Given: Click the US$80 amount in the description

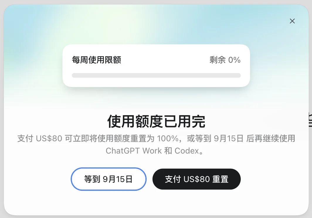Looking at the screenshot, I should (x=49, y=138).
